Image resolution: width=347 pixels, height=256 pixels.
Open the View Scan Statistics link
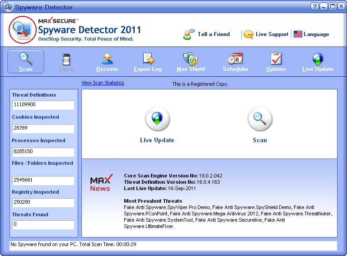pos(103,83)
